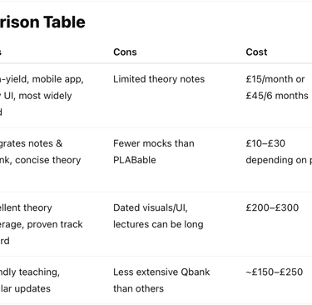Click the 'Cost' column header

pyautogui.click(x=256, y=52)
